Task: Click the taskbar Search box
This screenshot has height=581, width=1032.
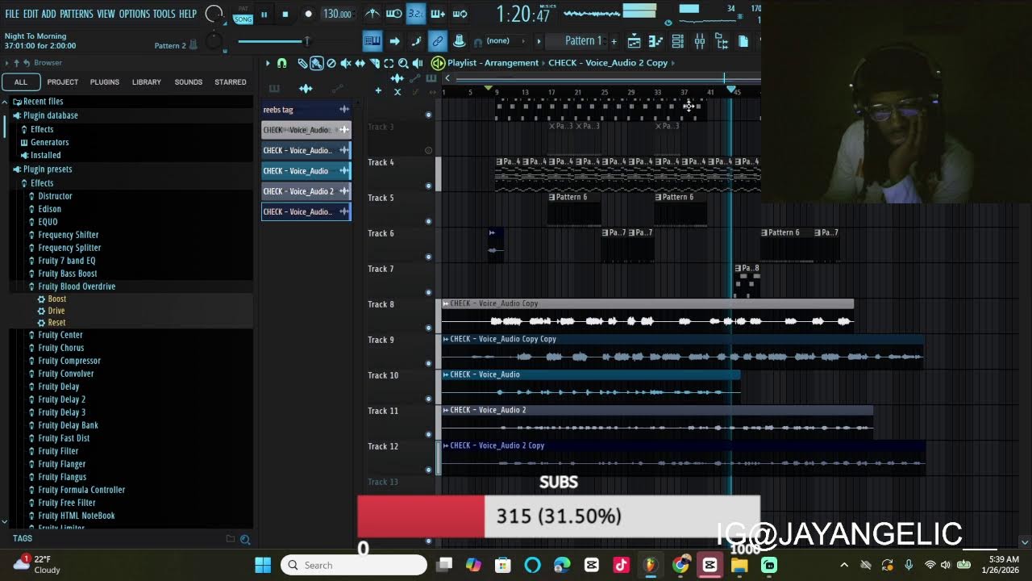Action: (x=354, y=565)
